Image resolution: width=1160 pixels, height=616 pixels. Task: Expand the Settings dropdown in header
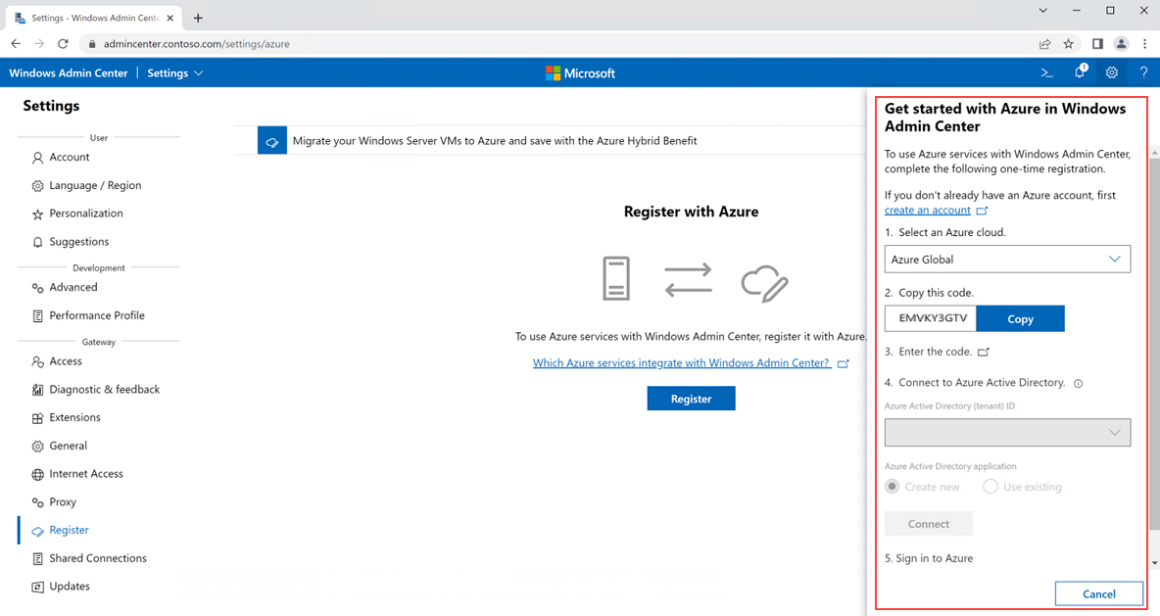click(x=175, y=73)
